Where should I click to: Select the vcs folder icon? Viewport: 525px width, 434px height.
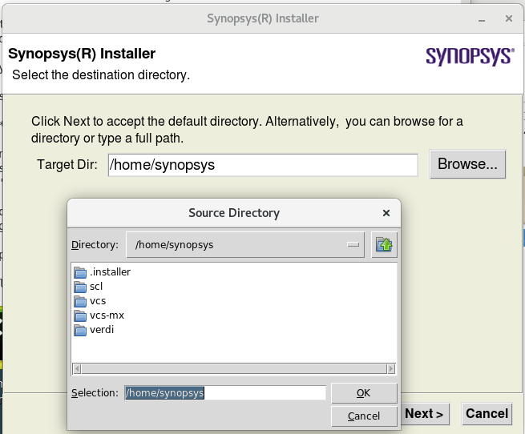coord(80,301)
